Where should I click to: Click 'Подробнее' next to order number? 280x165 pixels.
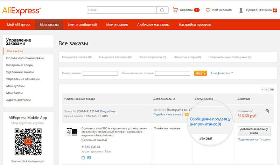[x=108, y=111]
